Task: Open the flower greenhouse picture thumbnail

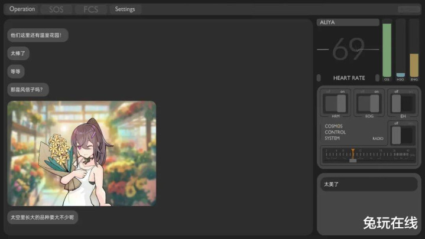Action: coord(82,153)
